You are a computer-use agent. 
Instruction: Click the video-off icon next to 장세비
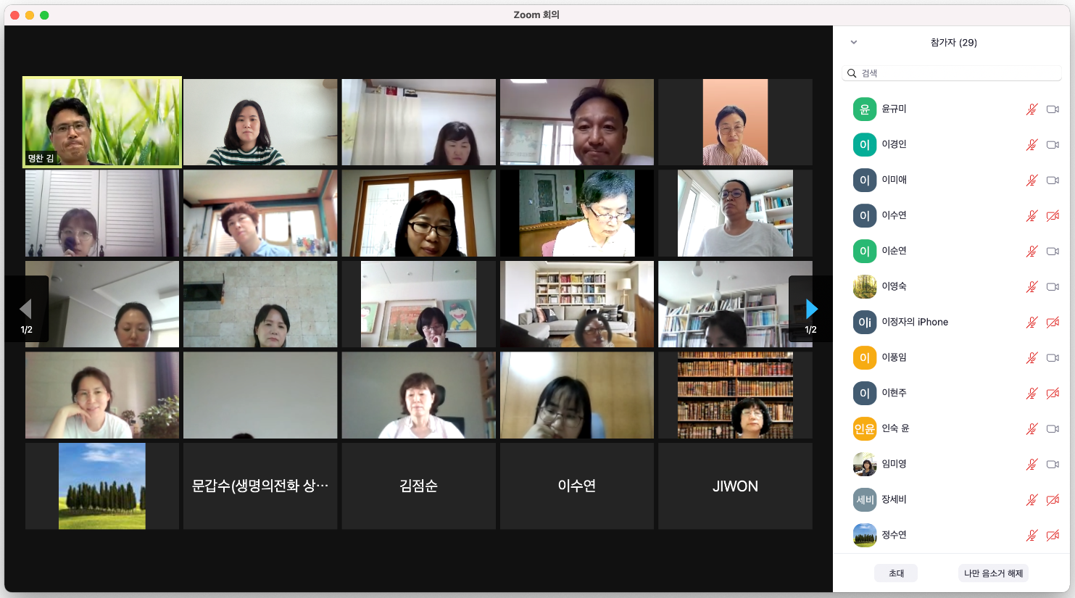(x=1053, y=500)
